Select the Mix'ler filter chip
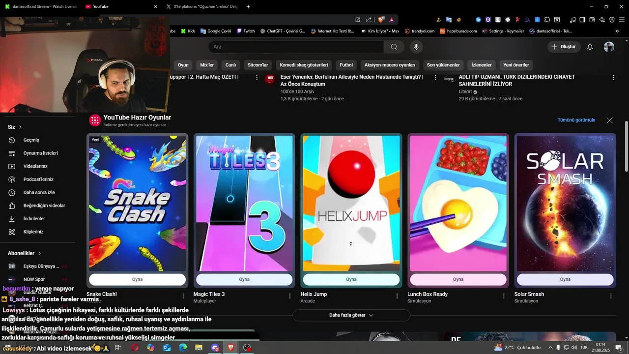 pos(207,65)
